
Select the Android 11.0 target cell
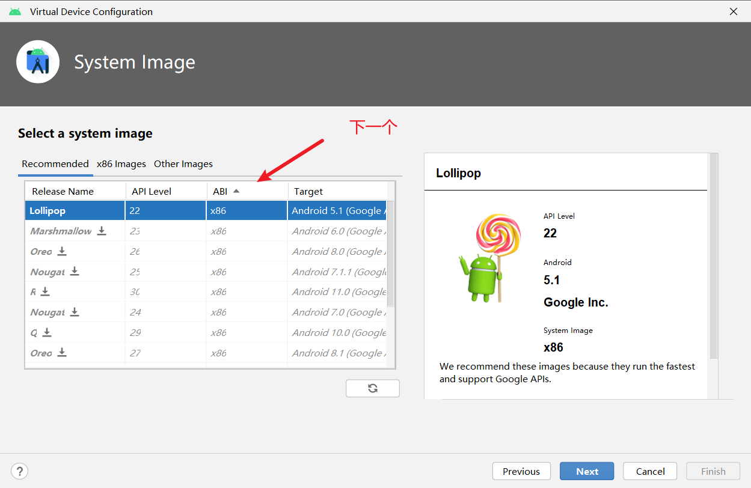click(x=337, y=292)
